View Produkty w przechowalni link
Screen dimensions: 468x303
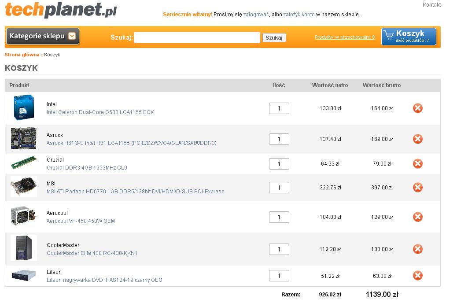point(345,37)
